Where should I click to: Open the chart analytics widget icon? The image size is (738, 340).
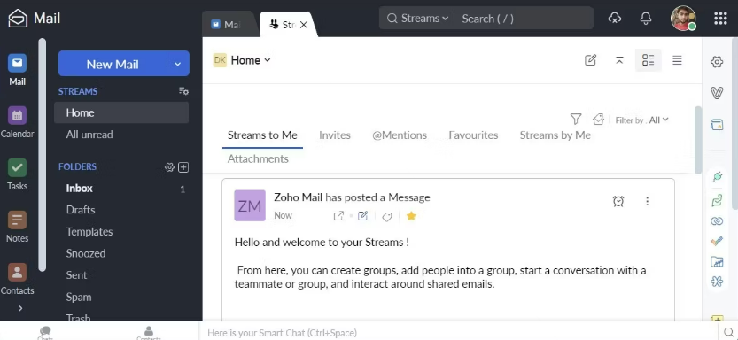click(717, 261)
